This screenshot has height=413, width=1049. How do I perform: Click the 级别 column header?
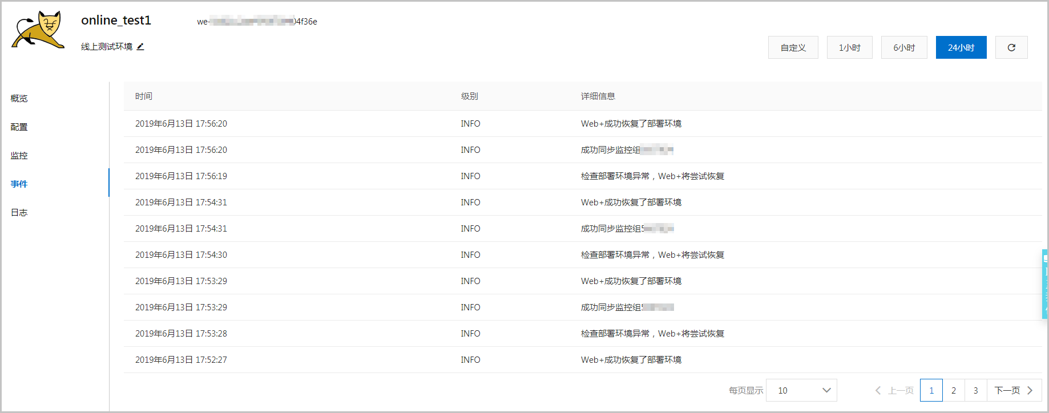pos(470,96)
